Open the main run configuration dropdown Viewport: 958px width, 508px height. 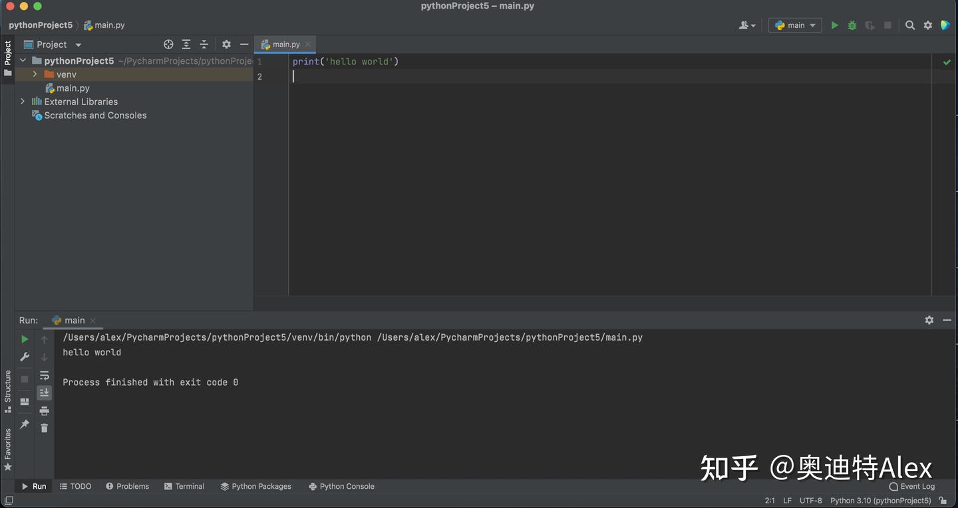(795, 25)
